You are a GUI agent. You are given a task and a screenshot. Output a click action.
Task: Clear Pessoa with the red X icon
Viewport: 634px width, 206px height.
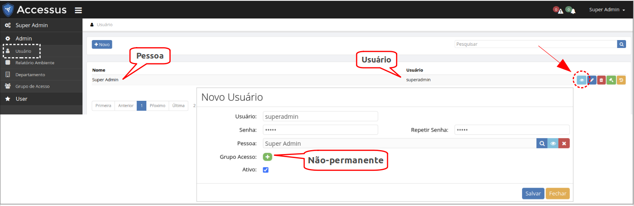(564, 143)
